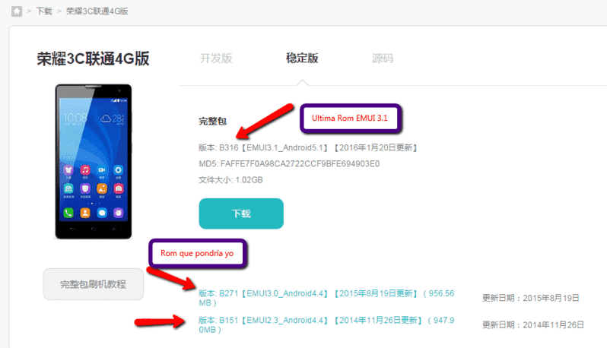Select the B316 EMUI3.1 Android5.1 version text

coord(308,147)
